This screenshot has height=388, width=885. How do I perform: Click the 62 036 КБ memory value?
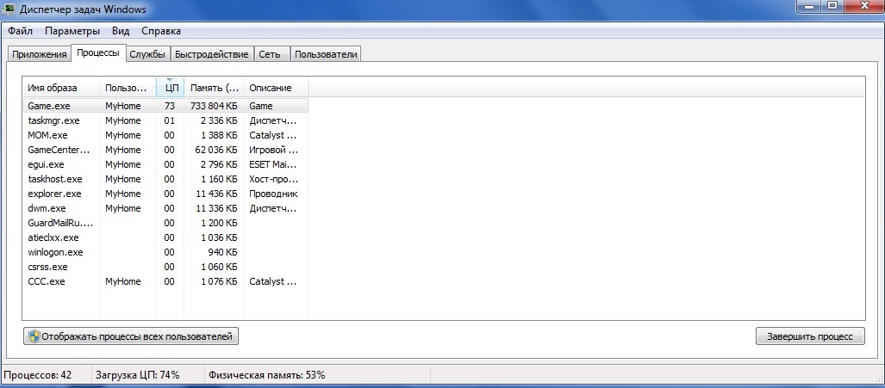[217, 150]
